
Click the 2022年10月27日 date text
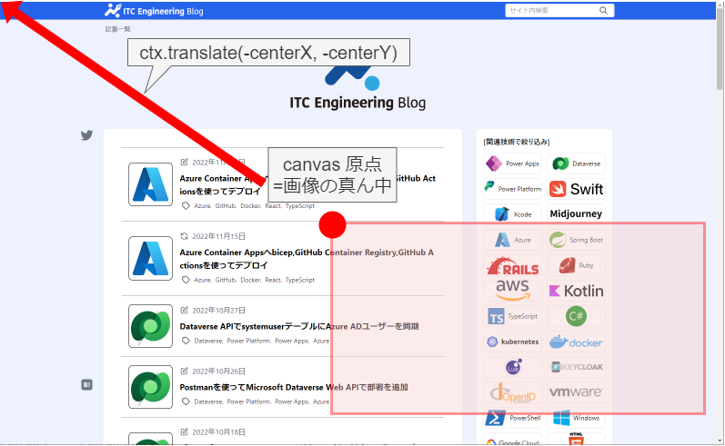[218, 311]
